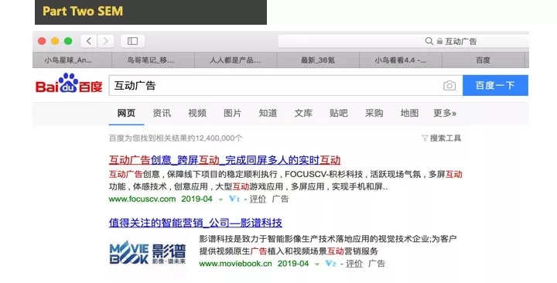This screenshot has width=557, height=283.
Task: Switch to 小鸟星球_An... browser tab
Action: 72,60
